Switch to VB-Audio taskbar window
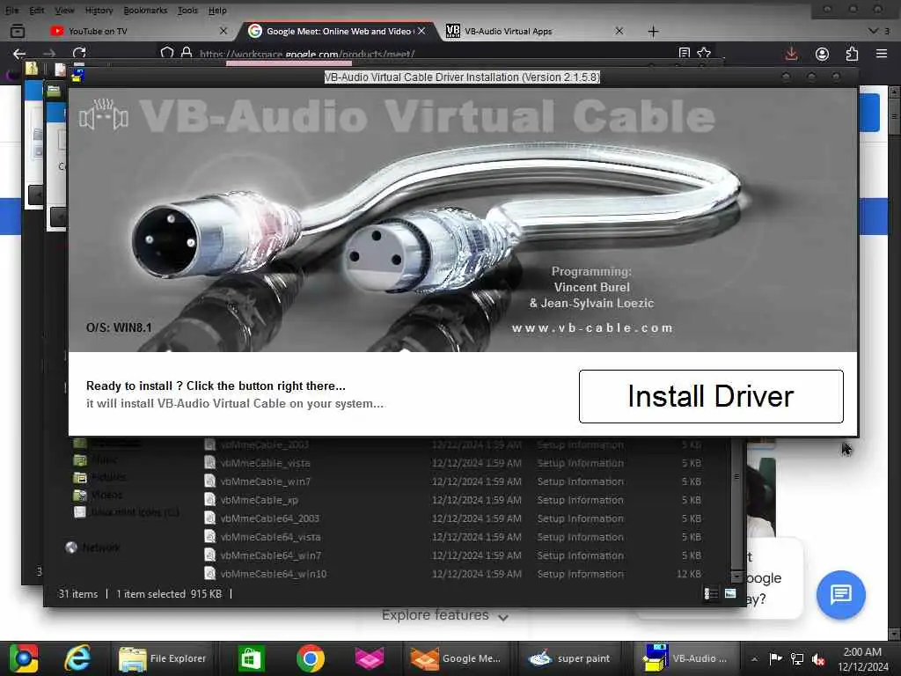Screen dimensions: 901x676 point(685,658)
